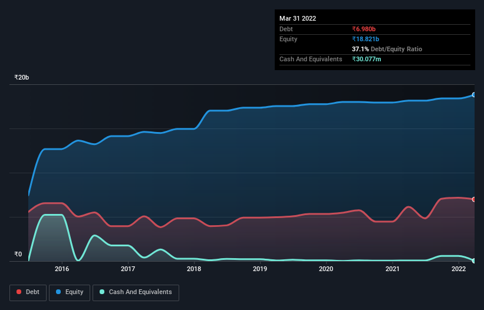Click the 2021 x-axis label
484x310 pixels.
(x=392, y=269)
